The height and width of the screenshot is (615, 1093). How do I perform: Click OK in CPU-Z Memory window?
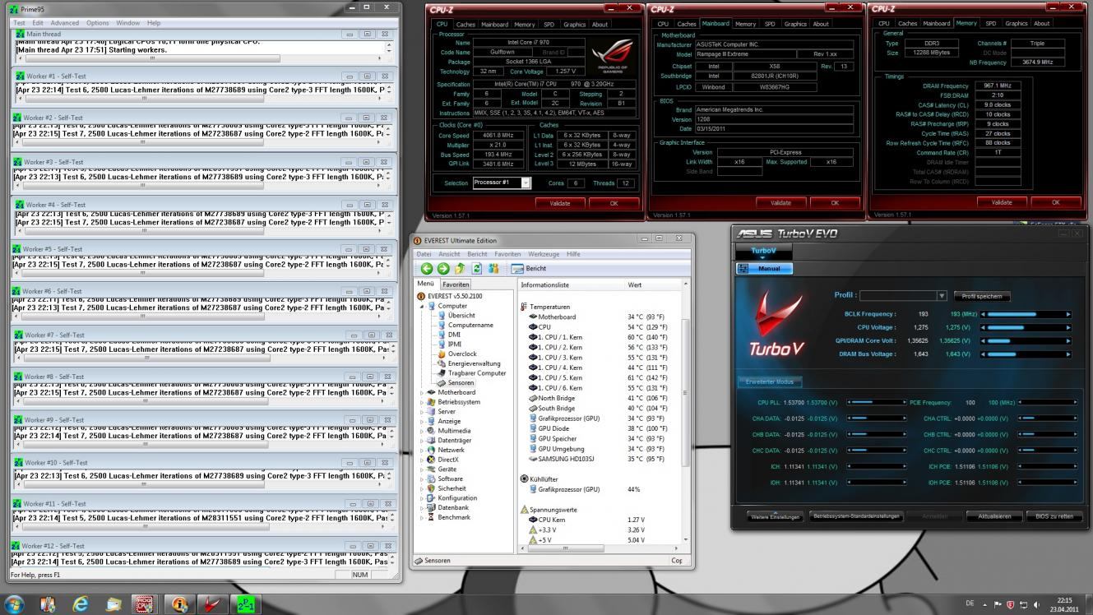tap(1055, 201)
